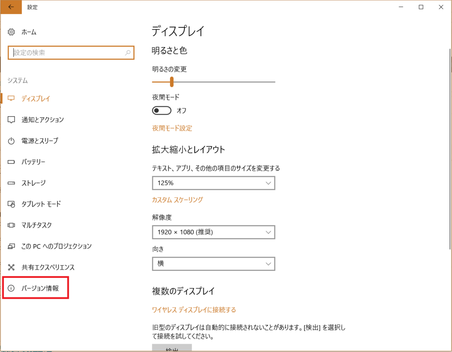Click the カスタム スケーリング link
The height and width of the screenshot is (352, 452).
coord(177,200)
